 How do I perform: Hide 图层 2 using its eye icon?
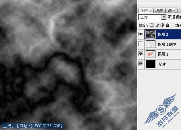click(141, 34)
